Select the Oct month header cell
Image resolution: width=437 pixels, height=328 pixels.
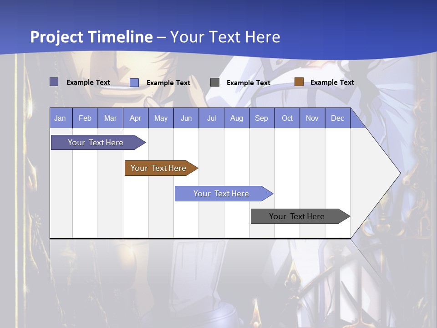click(x=287, y=118)
